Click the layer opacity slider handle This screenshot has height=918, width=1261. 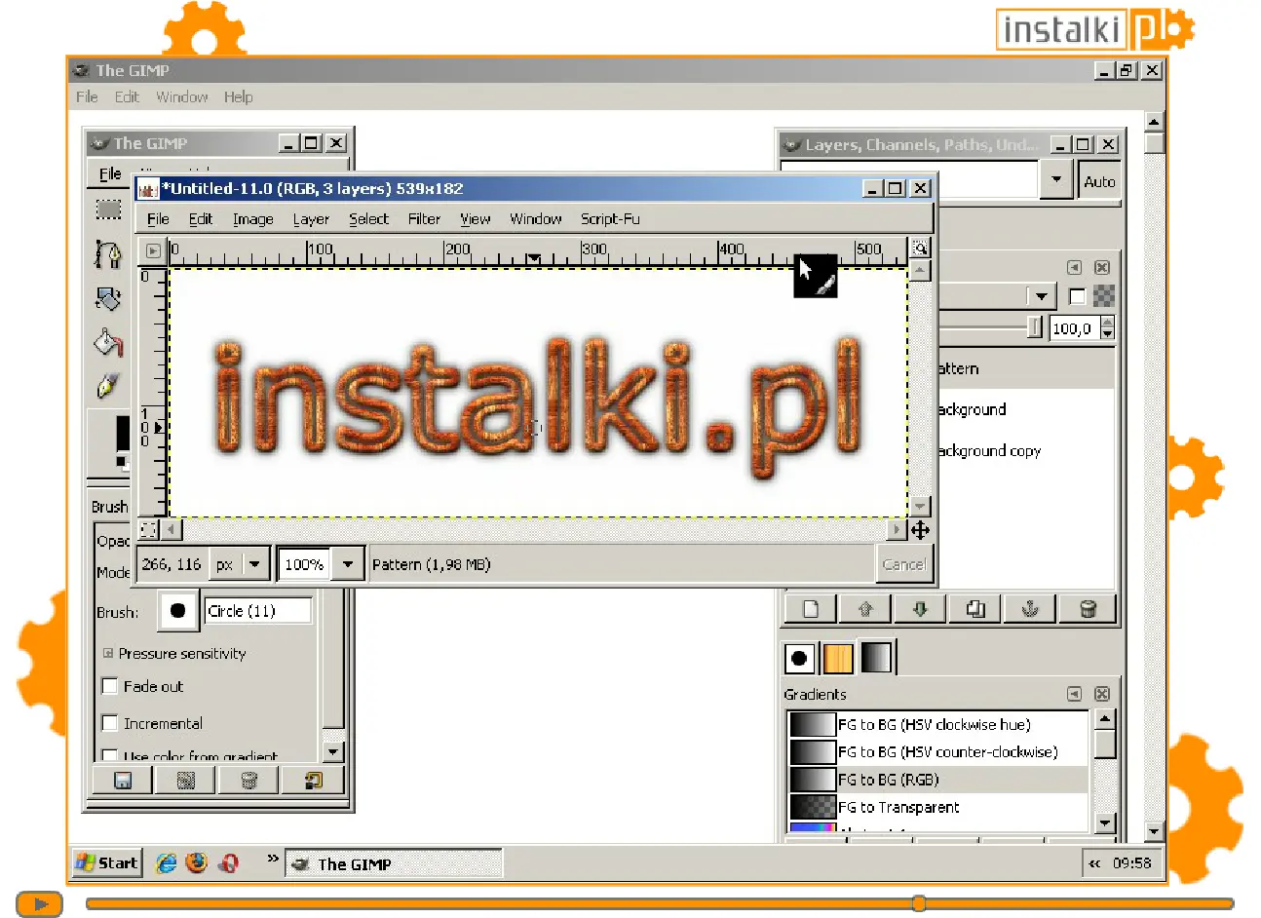coord(1034,328)
